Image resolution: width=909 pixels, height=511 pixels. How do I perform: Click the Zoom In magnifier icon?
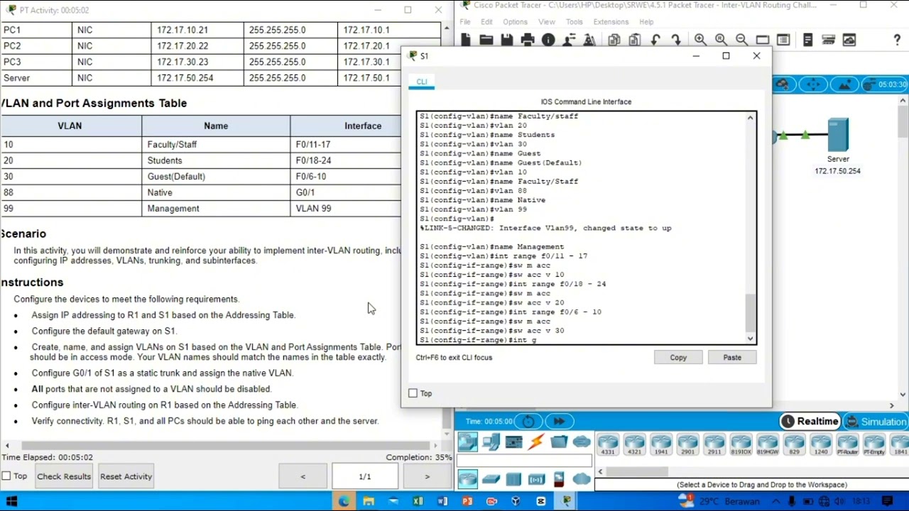point(700,40)
